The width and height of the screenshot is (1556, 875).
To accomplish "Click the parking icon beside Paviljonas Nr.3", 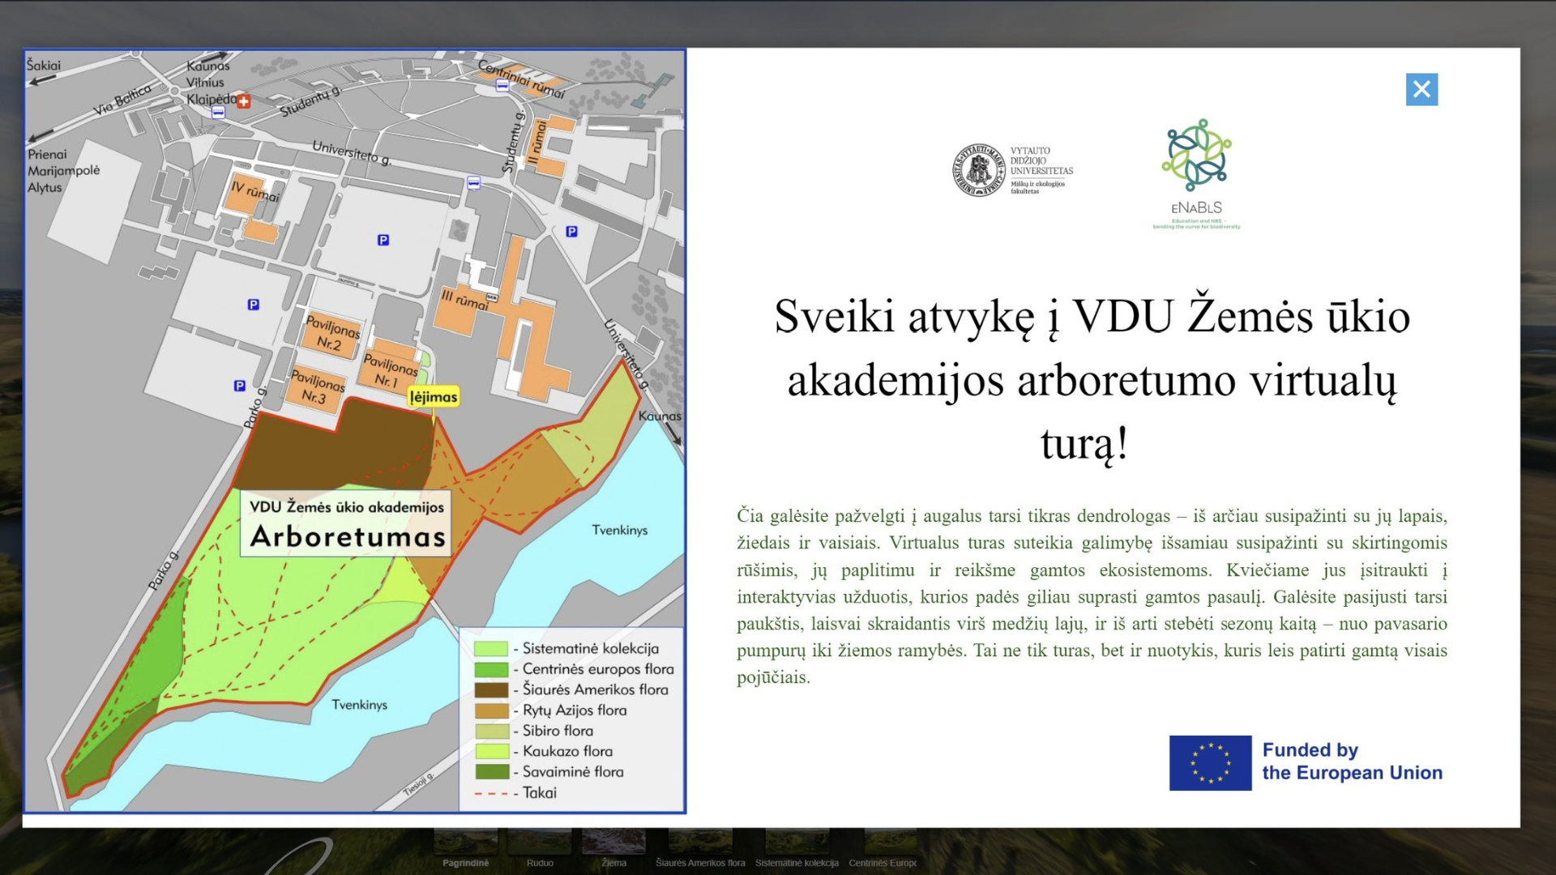I will [x=239, y=386].
